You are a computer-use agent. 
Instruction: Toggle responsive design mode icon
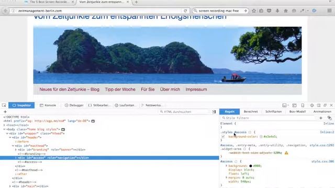tap(303, 105)
